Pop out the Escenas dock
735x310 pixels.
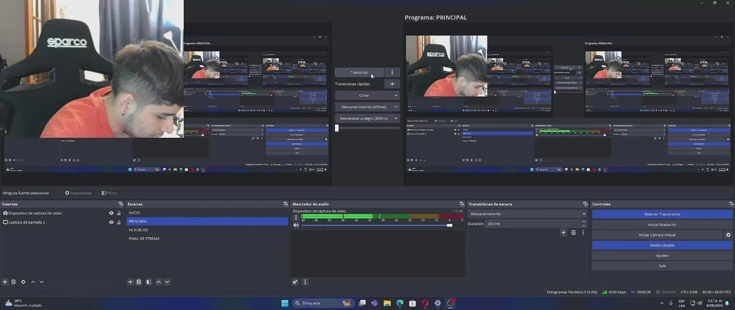tap(285, 204)
